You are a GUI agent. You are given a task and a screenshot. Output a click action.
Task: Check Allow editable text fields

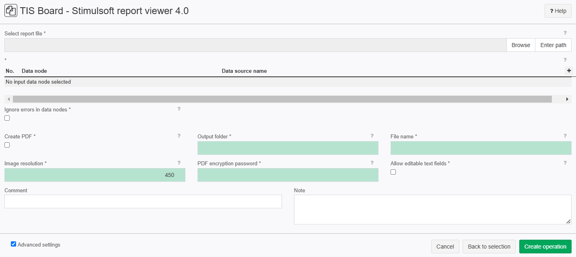click(x=393, y=172)
